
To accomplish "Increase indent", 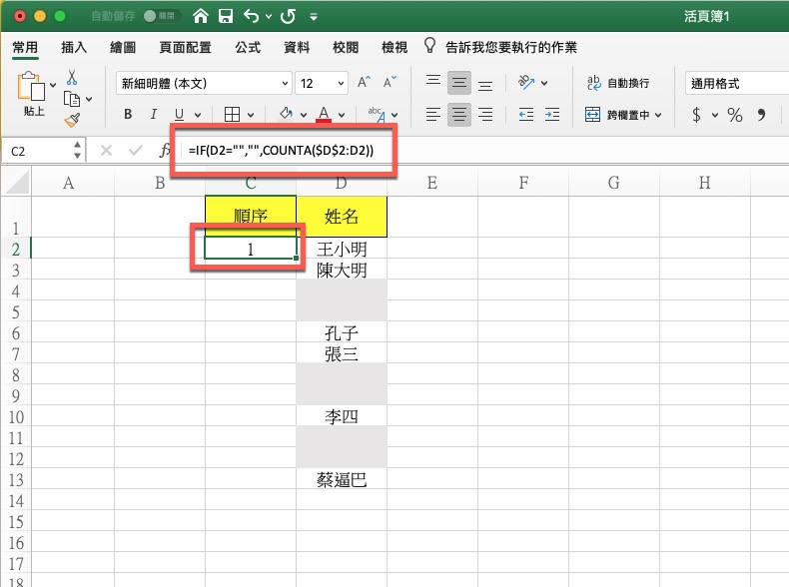I will [x=552, y=115].
